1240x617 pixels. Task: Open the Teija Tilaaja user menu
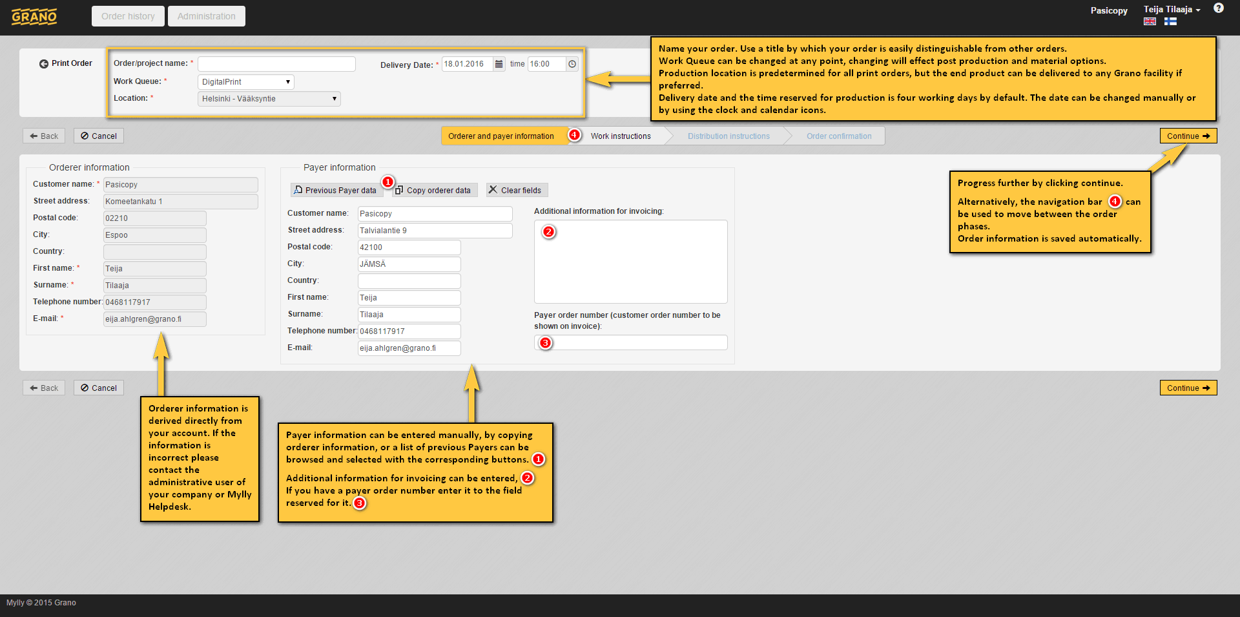click(x=1171, y=10)
